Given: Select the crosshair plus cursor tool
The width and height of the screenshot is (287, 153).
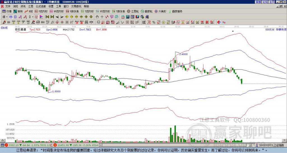Looking at the screenshot, I should click(x=102, y=17).
